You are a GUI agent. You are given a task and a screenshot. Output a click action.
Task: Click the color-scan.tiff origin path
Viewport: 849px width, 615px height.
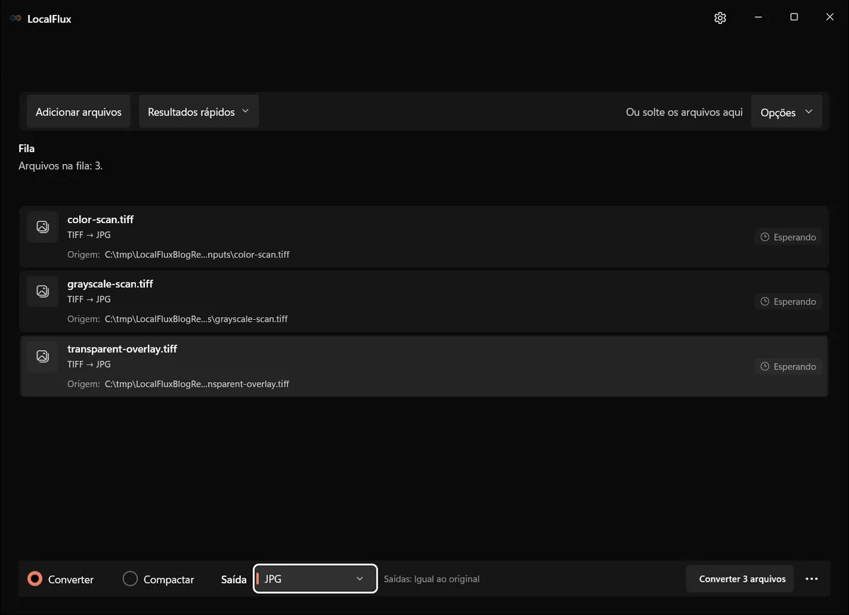coord(197,255)
